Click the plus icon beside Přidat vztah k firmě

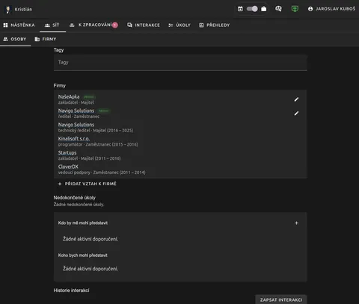(60, 184)
